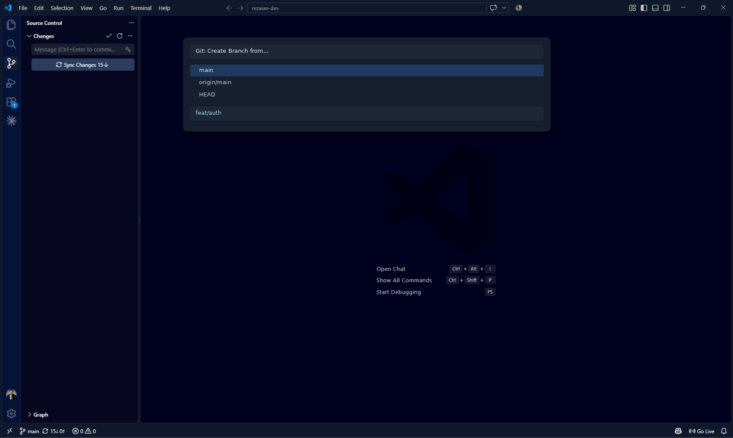This screenshot has height=438, width=733.
Task: Click the Sync Changes 15 button
Action: tap(83, 65)
